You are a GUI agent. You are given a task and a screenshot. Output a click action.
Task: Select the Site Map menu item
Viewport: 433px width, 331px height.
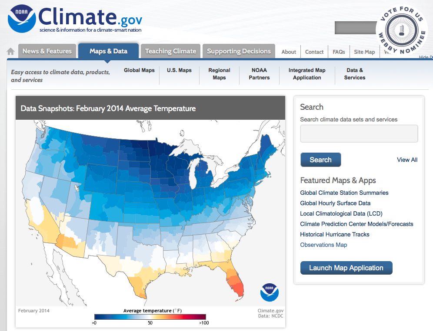click(364, 52)
